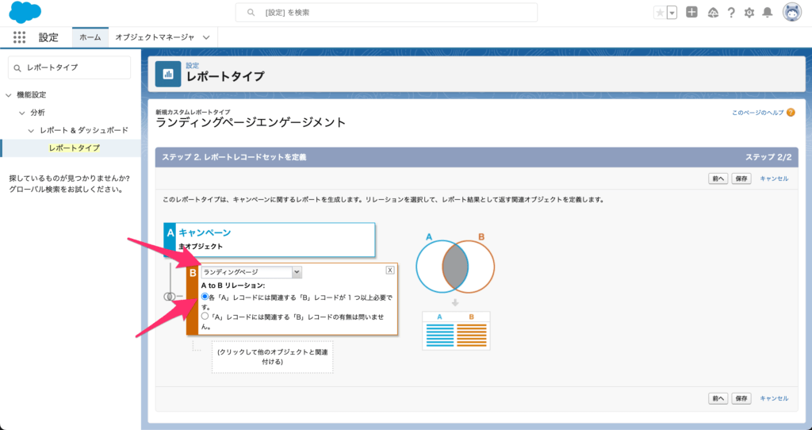Screen dimensions: 812x430
Task: Click the ステップ 2. レポートレコードセットを定義 heading
Action: coord(234,157)
